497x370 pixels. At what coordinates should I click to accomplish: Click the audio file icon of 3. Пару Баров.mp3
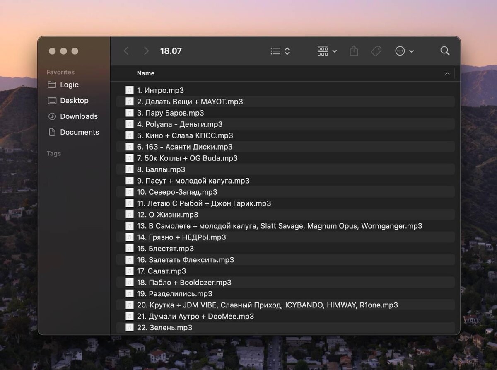coord(130,113)
